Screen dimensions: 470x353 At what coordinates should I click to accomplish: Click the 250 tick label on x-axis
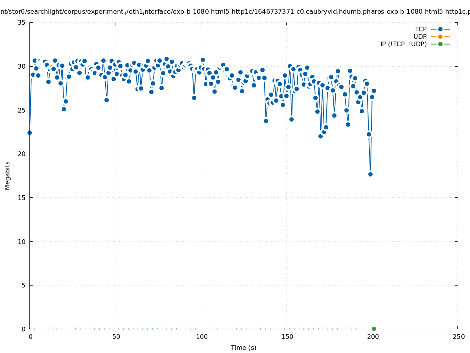click(458, 337)
